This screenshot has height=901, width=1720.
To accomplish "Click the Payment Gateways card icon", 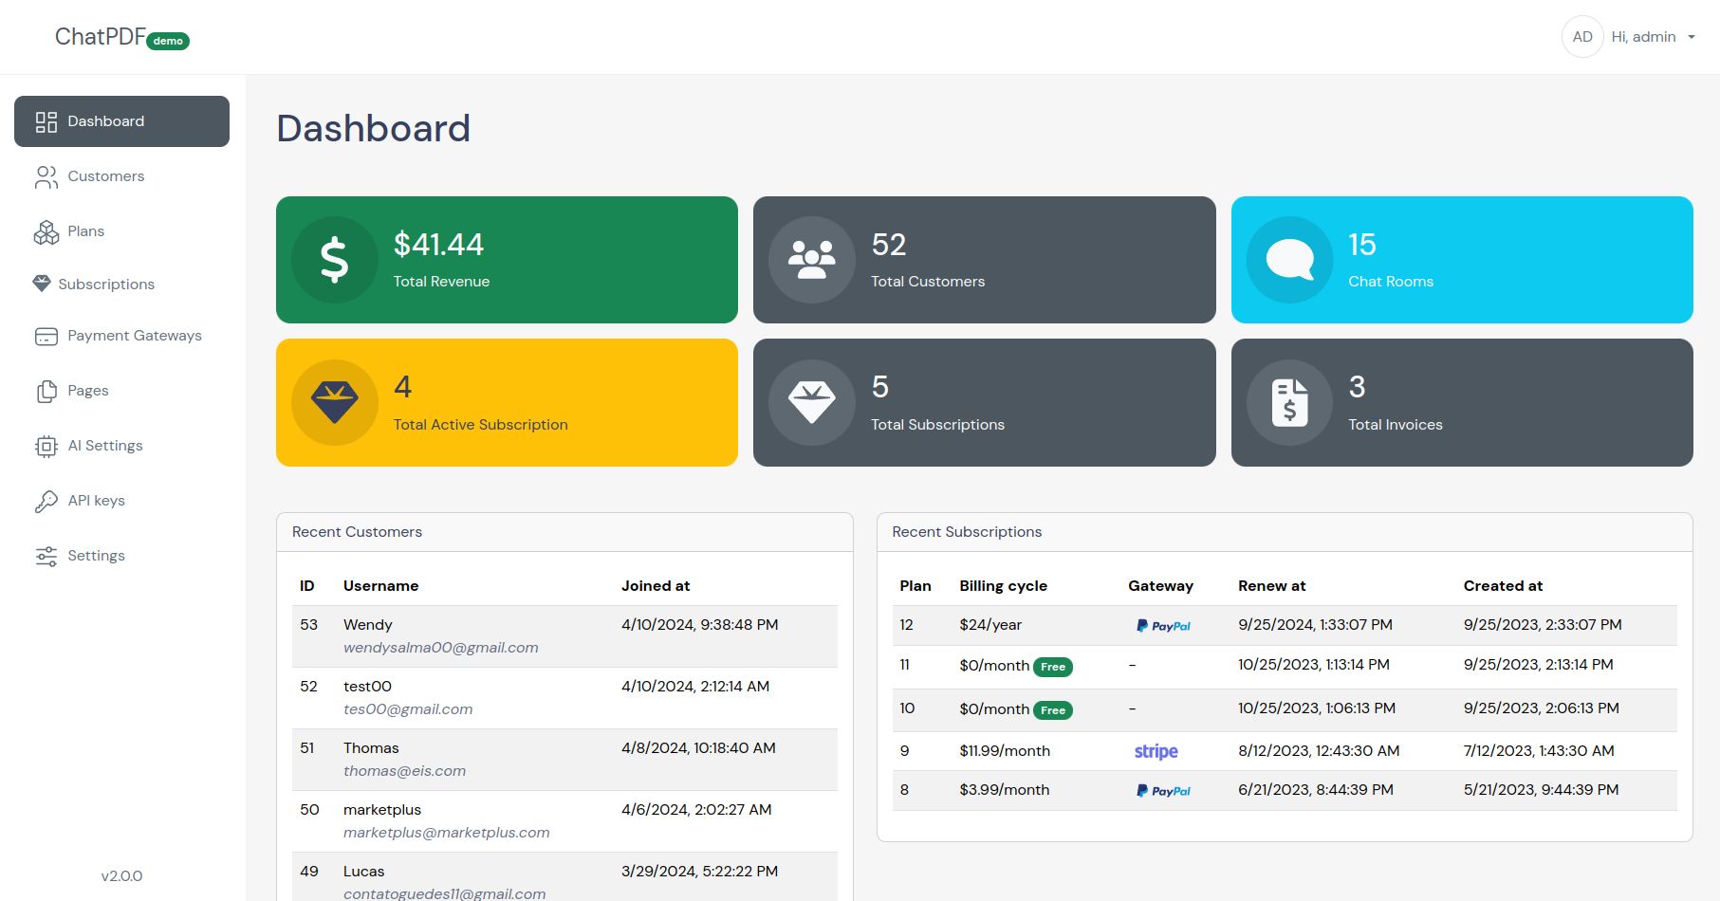I will pyautogui.click(x=46, y=337).
